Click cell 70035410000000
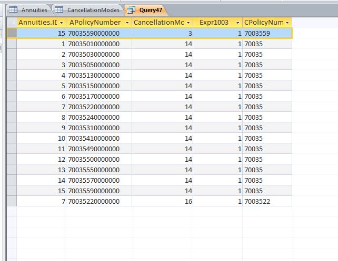The height and width of the screenshot is (261, 338). (99, 139)
